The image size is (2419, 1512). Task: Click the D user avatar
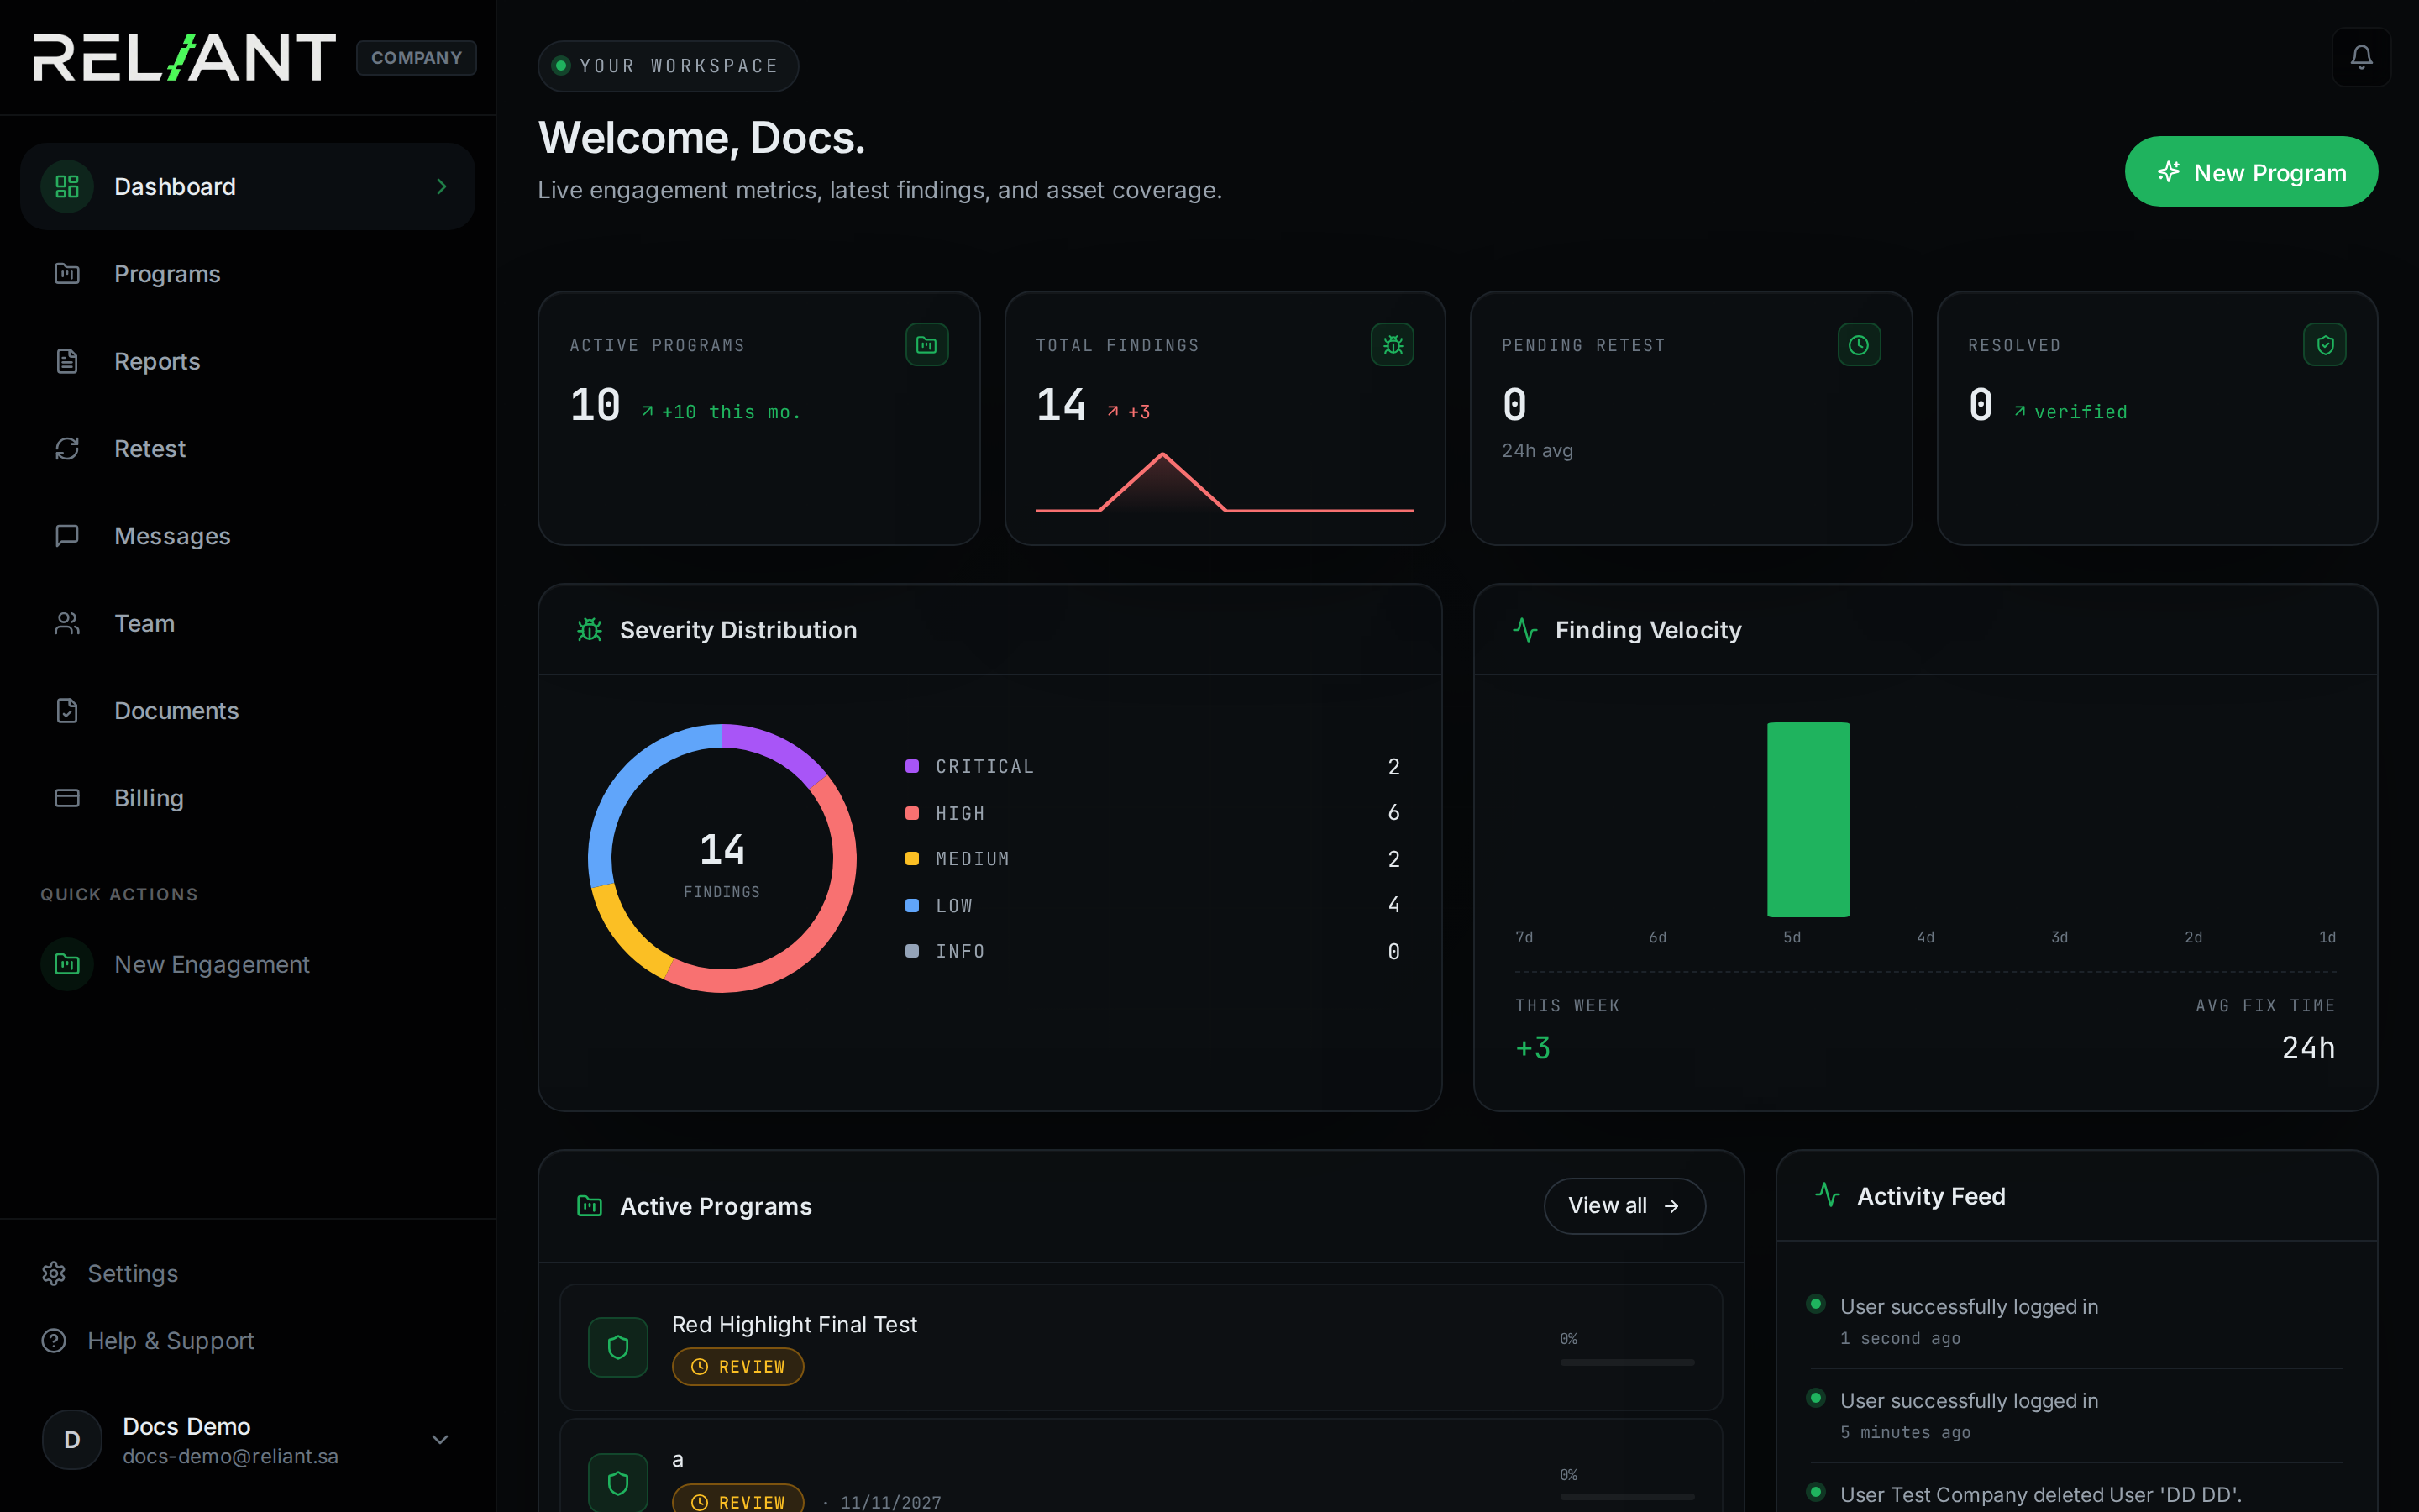pos(72,1439)
